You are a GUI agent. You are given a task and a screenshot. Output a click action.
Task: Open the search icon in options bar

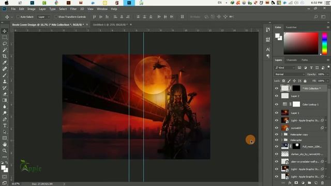point(316,17)
